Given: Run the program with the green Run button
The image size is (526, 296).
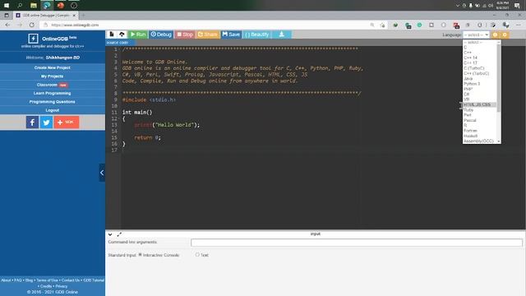Looking at the screenshot, I should coord(138,35).
